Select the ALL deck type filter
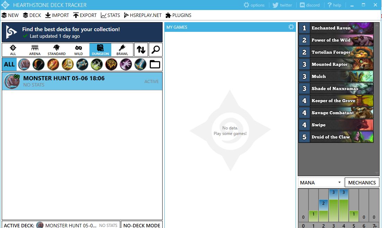Screen dimensions: 382x228 point(13,50)
